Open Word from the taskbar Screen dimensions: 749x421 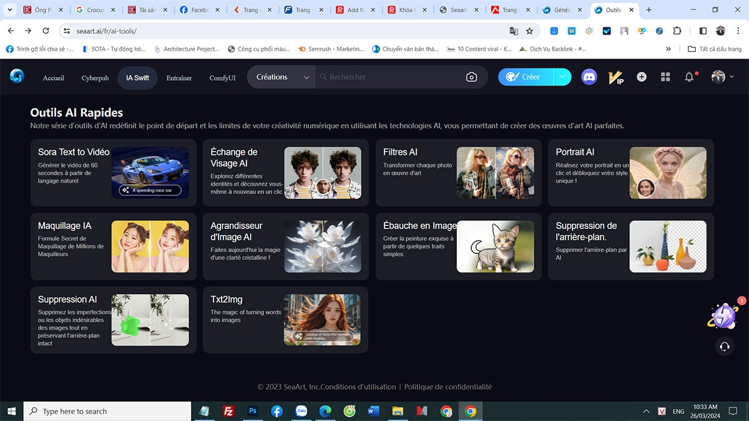(x=374, y=411)
